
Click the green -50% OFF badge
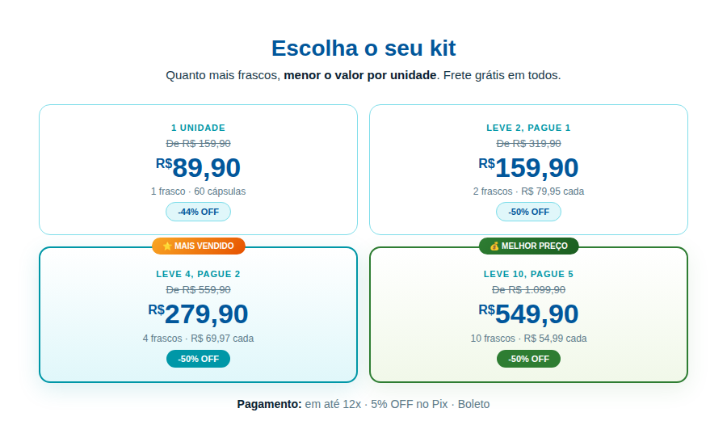point(528,359)
